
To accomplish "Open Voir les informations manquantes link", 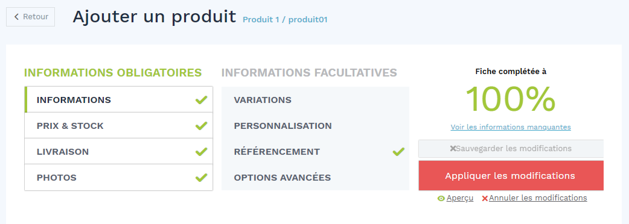I will click(x=511, y=127).
